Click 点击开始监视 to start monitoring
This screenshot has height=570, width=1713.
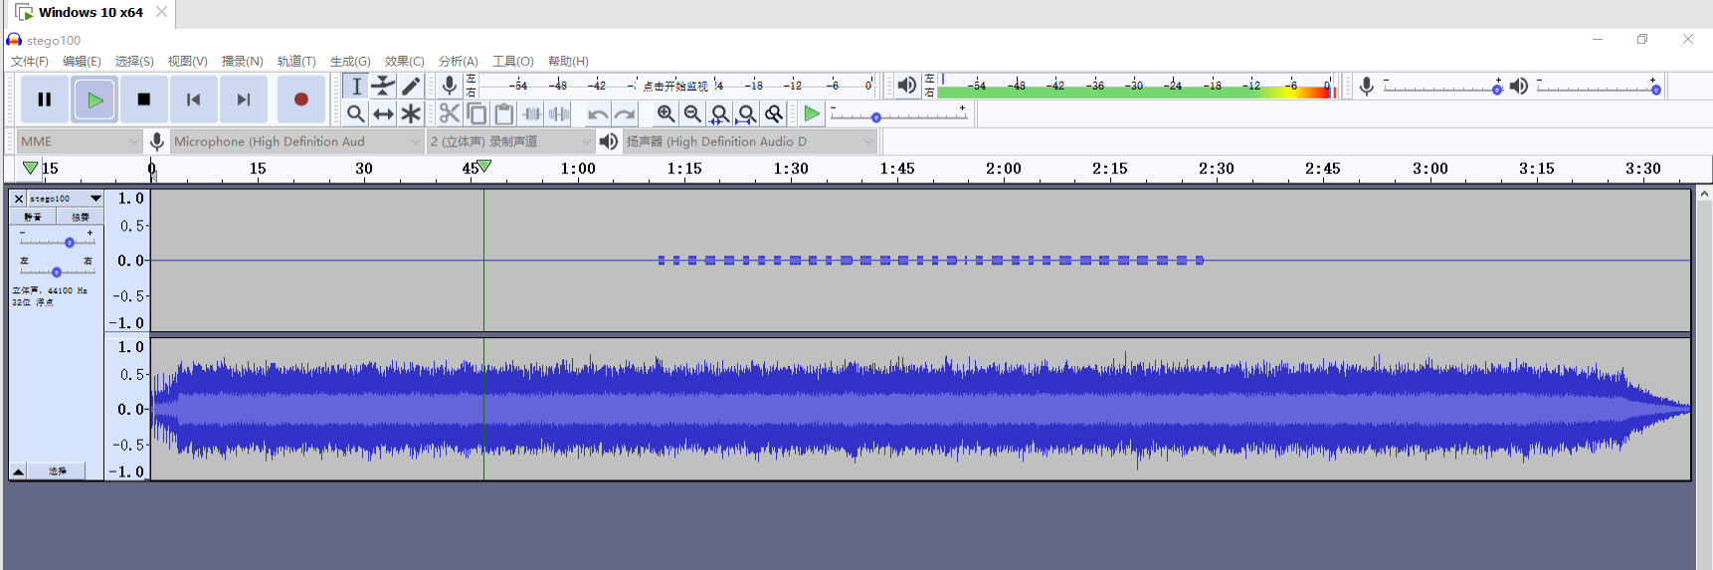tap(675, 86)
